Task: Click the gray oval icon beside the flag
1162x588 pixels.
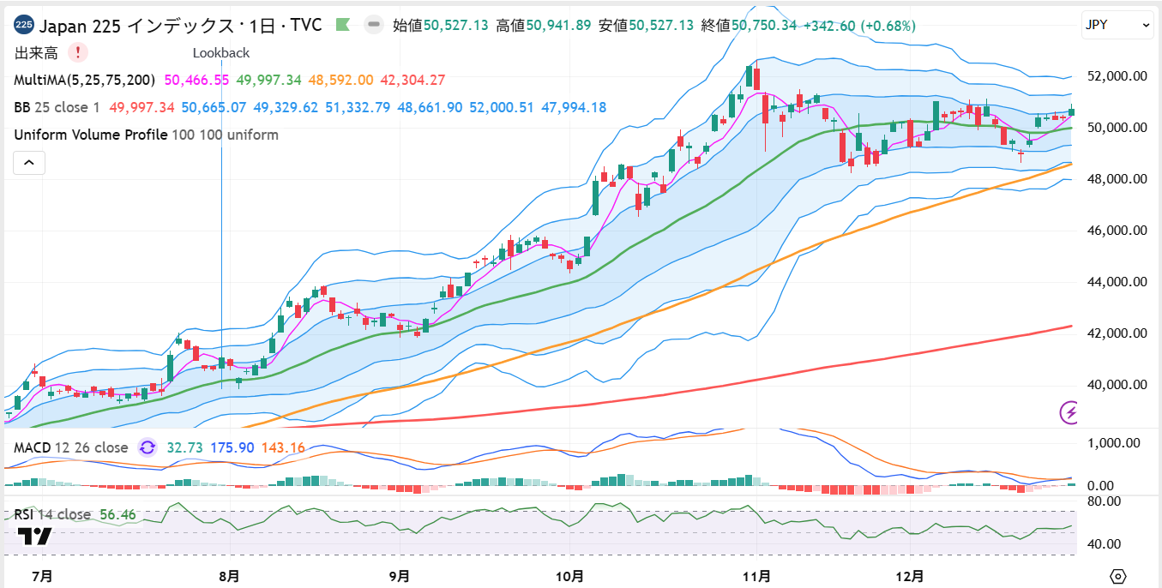Action: 373,25
